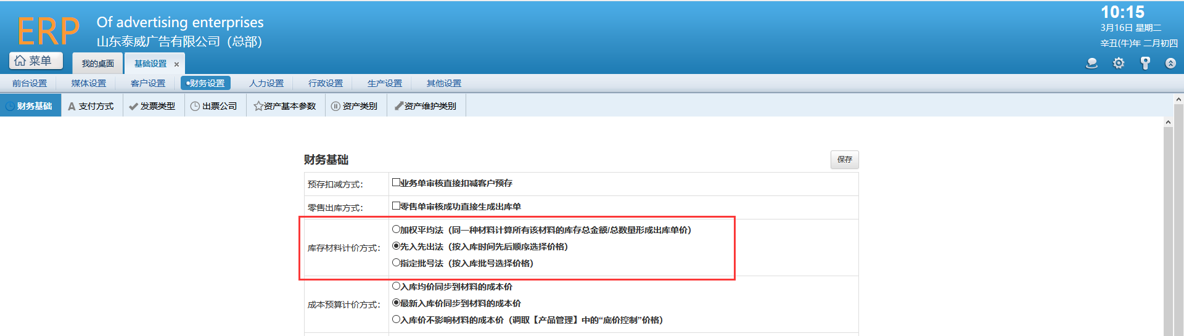
Task: Open the 人力设置 menu item
Action: 266,83
